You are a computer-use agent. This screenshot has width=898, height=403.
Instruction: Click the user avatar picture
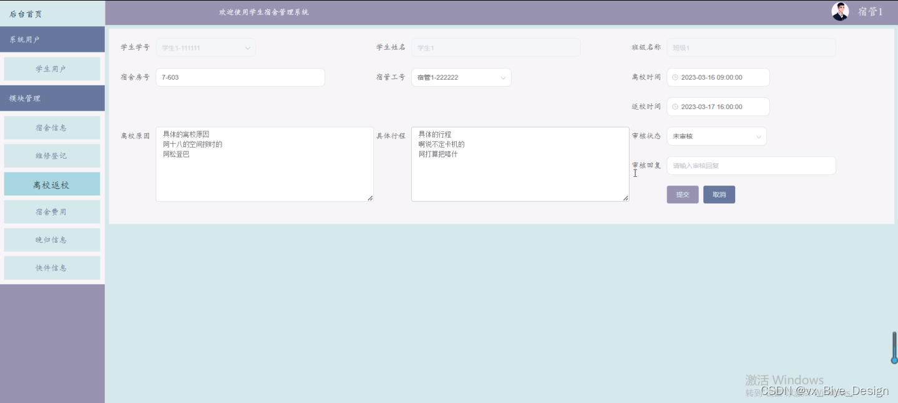pyautogui.click(x=840, y=12)
